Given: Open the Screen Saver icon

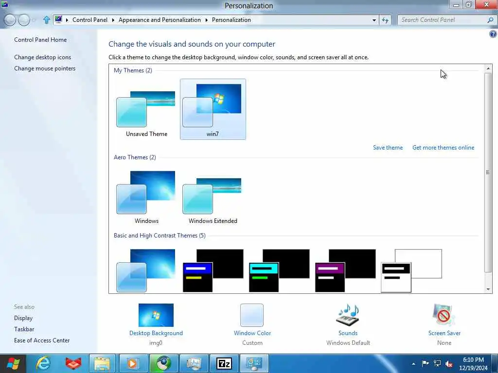Looking at the screenshot, I should point(444,315).
